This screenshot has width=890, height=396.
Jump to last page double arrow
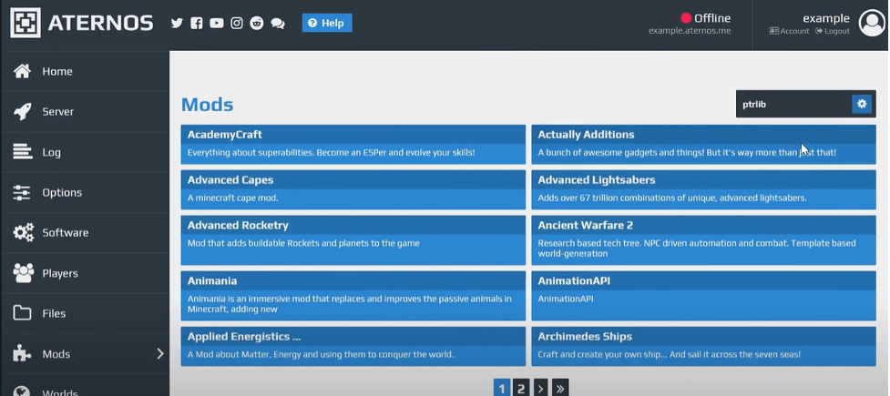560,388
